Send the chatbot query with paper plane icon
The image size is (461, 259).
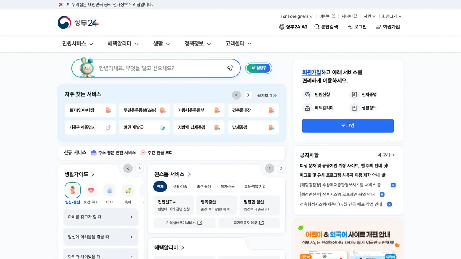[230, 68]
